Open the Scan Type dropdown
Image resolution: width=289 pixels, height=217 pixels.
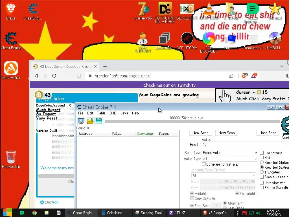[230, 153]
